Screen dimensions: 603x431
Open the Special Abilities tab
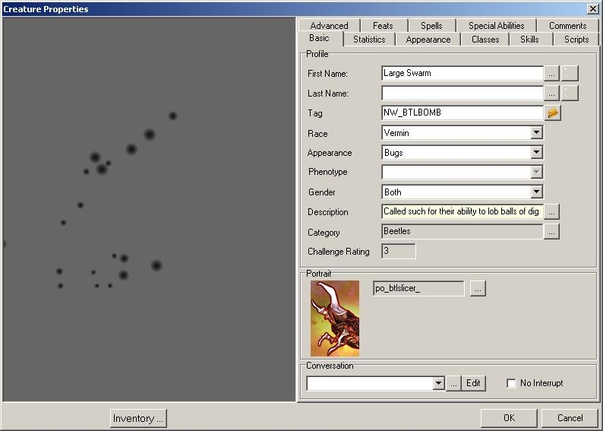pyautogui.click(x=496, y=26)
